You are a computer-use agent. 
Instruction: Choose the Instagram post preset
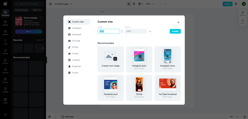139,59
